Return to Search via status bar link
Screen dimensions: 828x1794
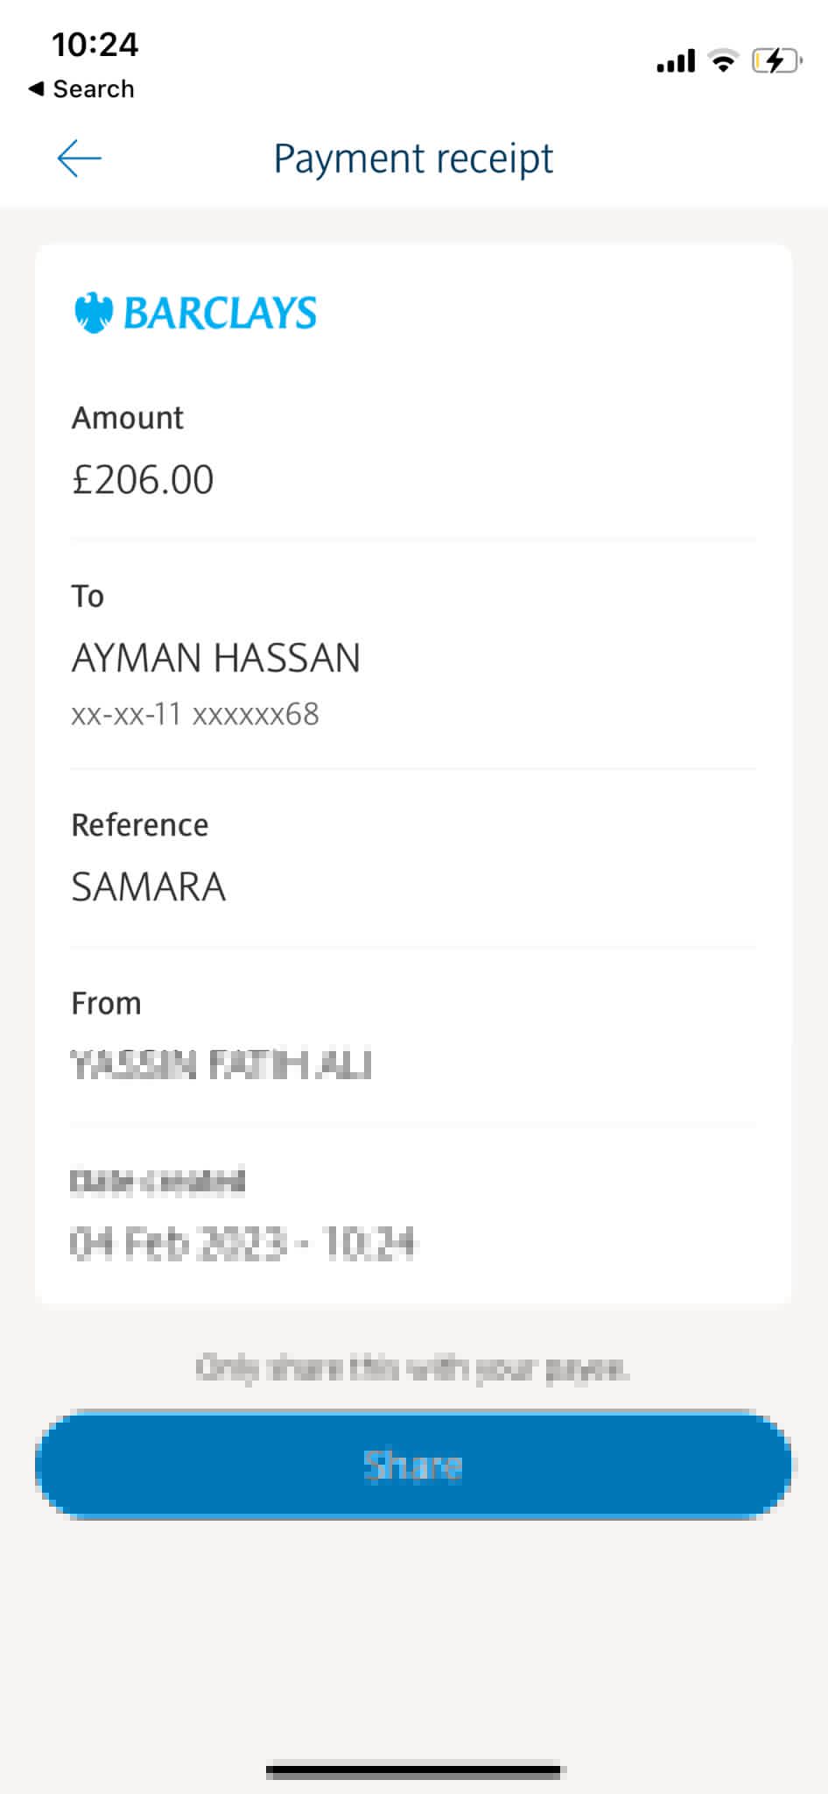click(x=93, y=88)
